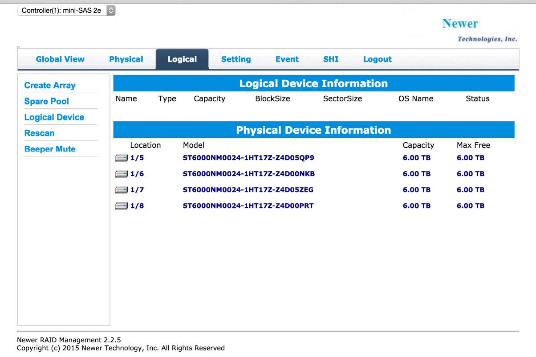This screenshot has width=536, height=357.
Task: Open the SHI tab
Action: point(330,59)
